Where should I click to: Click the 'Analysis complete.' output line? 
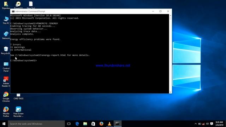coord(22,34)
